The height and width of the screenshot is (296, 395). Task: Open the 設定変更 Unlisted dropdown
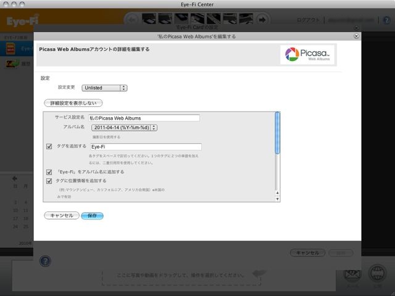(x=104, y=88)
